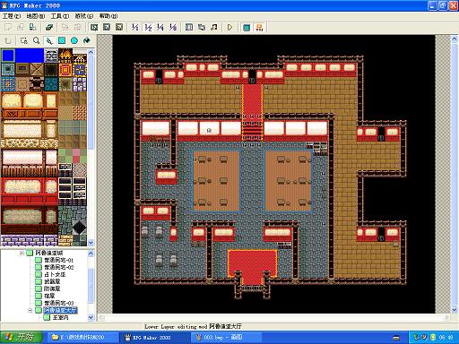Click the status bar map name text
Viewport: 459px width, 344px height.
pos(225,326)
